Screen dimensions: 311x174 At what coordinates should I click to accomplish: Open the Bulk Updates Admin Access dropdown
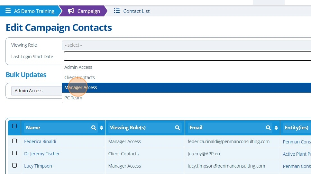36,91
